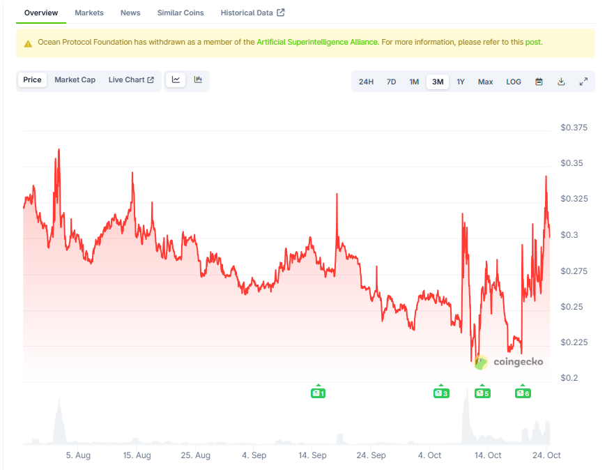Switch to candlestick chart icon
Screen dimensions: 614x470
pyautogui.click(x=198, y=80)
